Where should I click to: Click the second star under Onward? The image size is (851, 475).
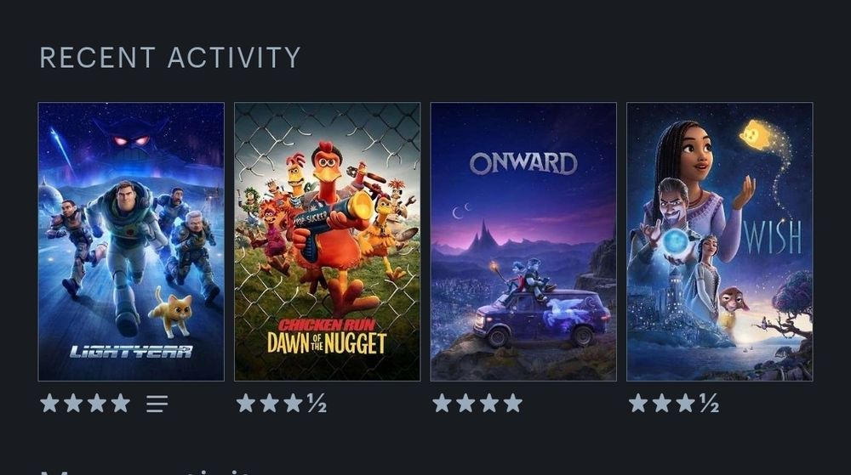(x=465, y=403)
